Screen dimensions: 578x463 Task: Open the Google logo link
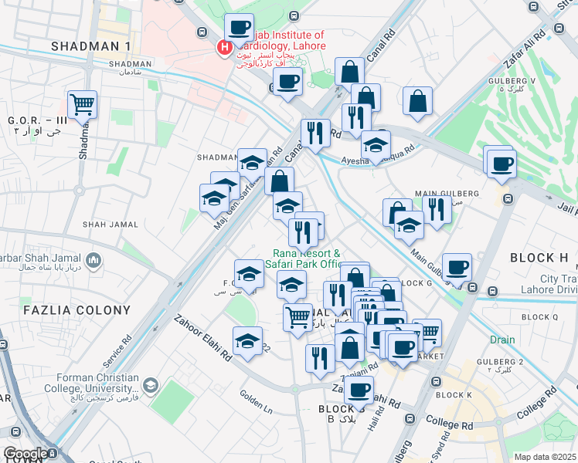click(25, 454)
